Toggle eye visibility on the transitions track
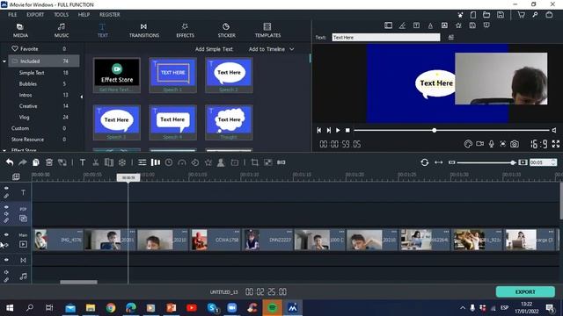 point(6,260)
